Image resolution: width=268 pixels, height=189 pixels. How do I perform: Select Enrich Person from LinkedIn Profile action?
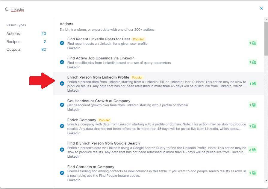click(98, 77)
